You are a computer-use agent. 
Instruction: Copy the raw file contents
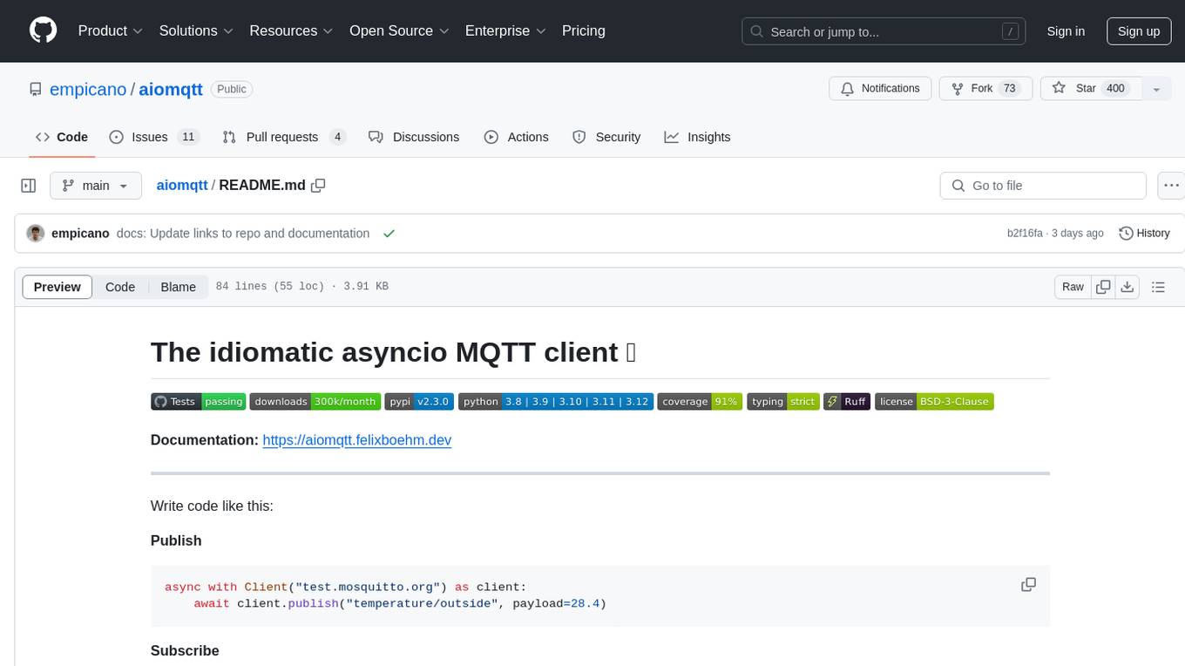1103,287
